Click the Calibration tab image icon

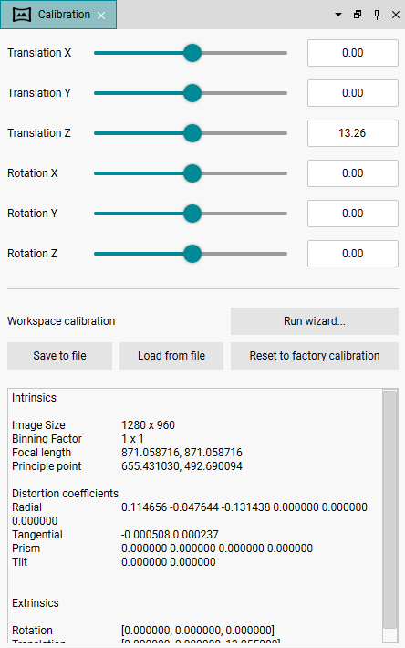pos(22,15)
